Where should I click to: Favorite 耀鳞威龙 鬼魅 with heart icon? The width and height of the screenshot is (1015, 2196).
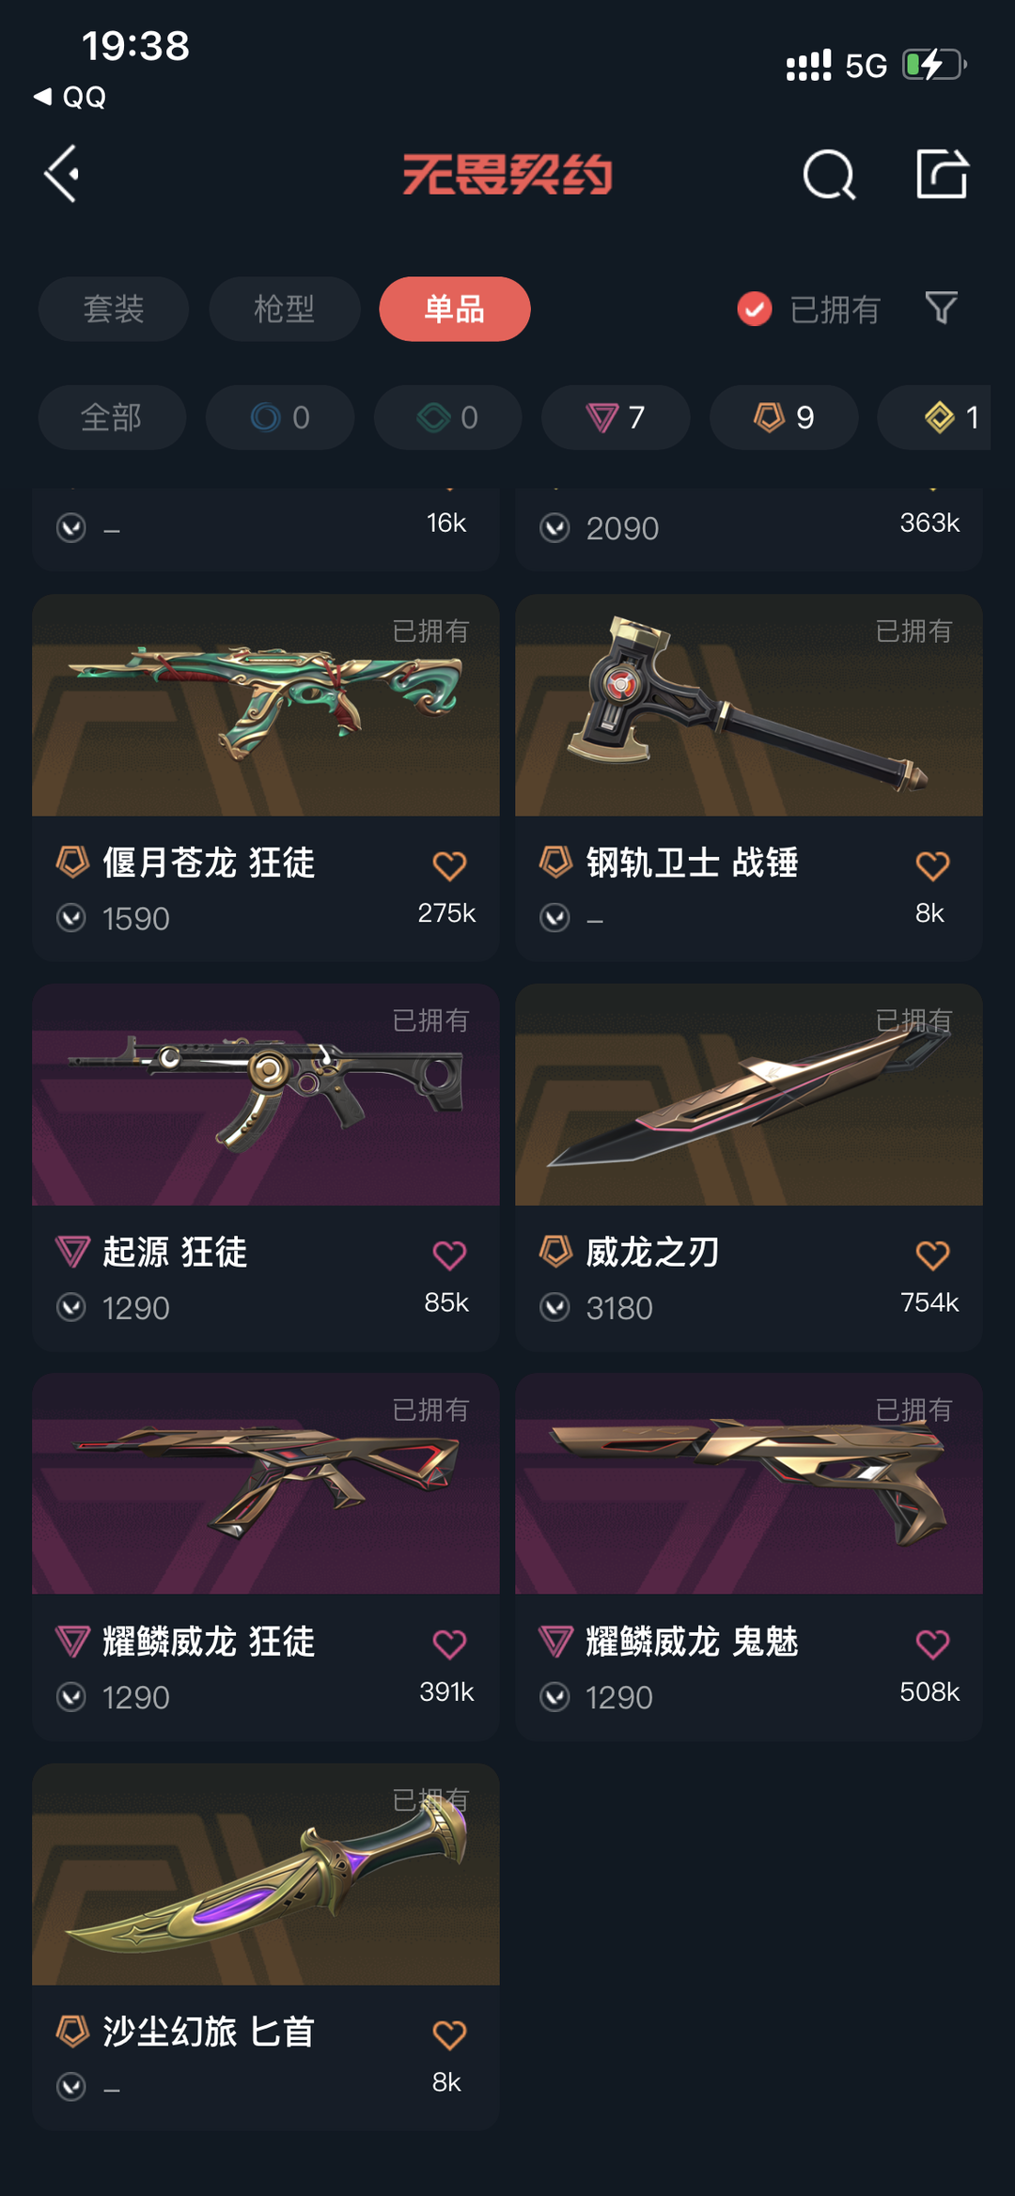point(932,1644)
